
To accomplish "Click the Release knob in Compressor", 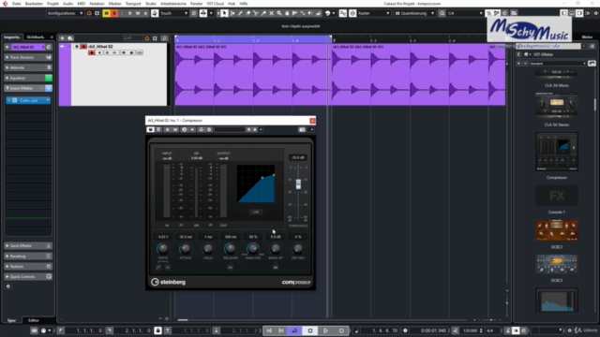I will point(231,249).
